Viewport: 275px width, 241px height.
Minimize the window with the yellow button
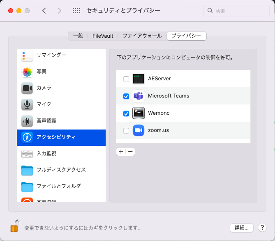(19, 11)
